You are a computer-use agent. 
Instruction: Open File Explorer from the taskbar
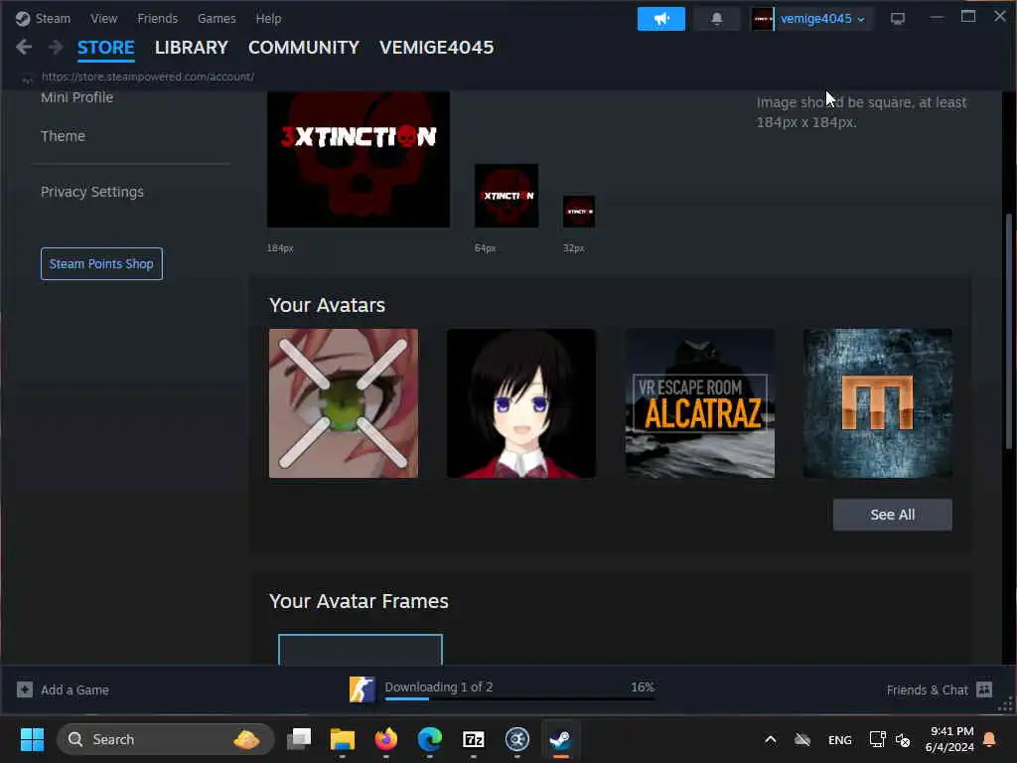click(x=343, y=739)
